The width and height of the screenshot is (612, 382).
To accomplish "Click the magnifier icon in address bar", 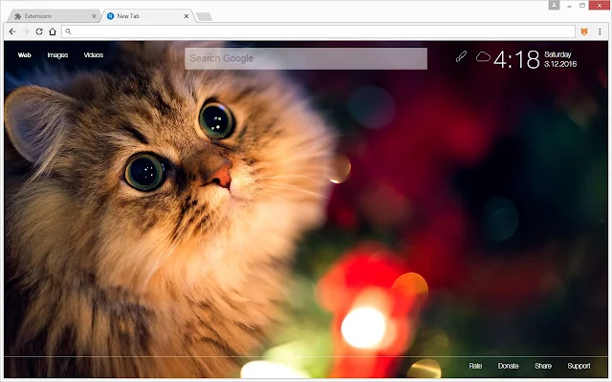I will point(68,32).
